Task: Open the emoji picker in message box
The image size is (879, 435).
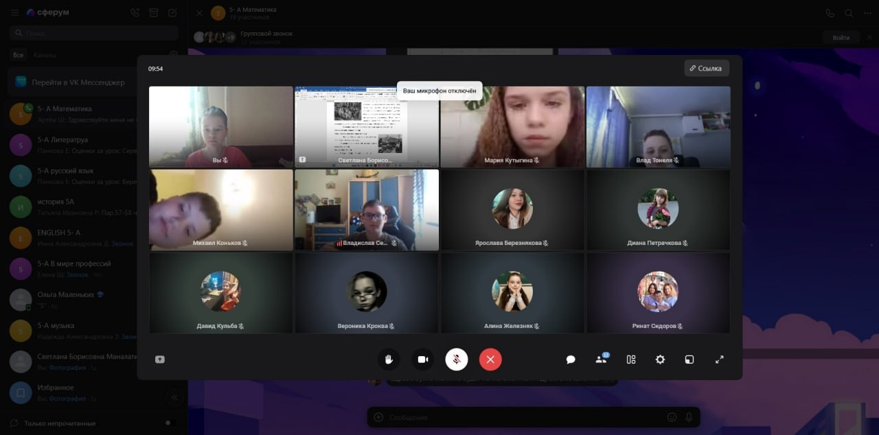Action: 672,417
